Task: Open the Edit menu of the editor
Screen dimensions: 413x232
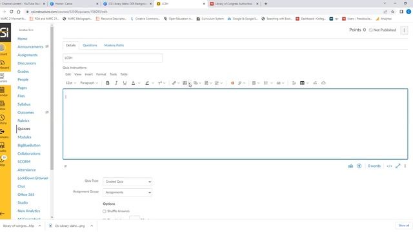Action: point(68,75)
